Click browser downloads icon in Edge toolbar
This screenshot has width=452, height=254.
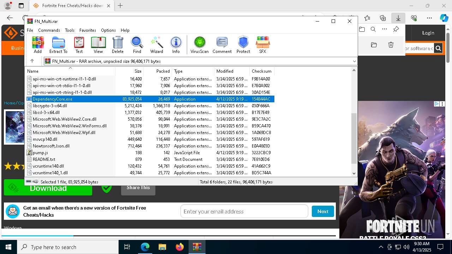[x=398, y=18]
